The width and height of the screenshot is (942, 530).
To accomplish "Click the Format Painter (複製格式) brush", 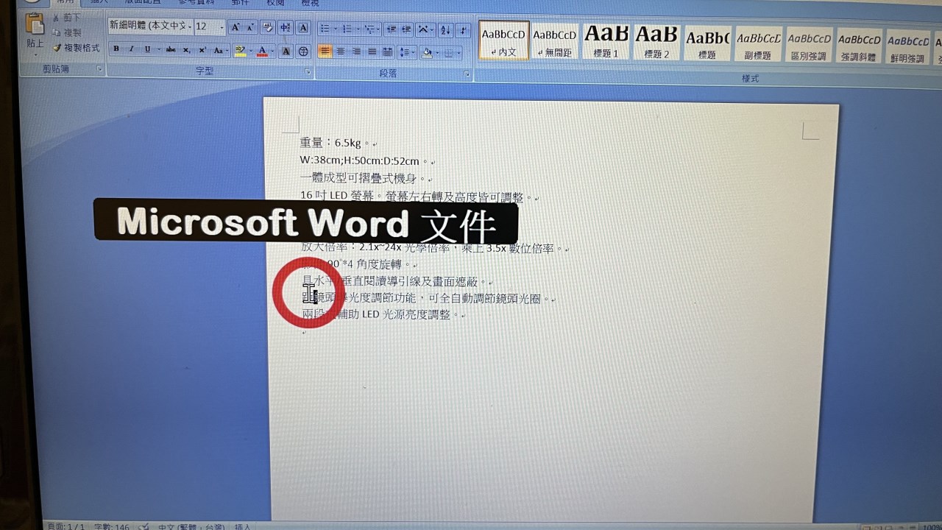I will 76,48.
